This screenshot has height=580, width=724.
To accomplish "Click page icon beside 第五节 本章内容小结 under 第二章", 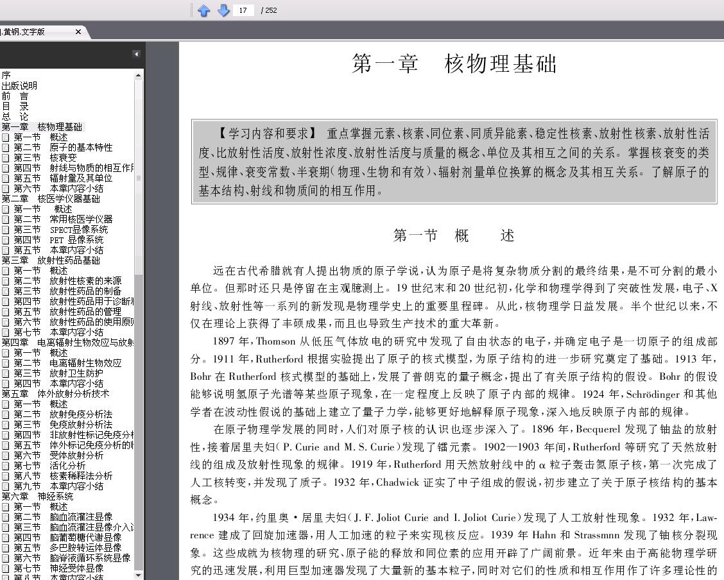I will (x=6, y=250).
